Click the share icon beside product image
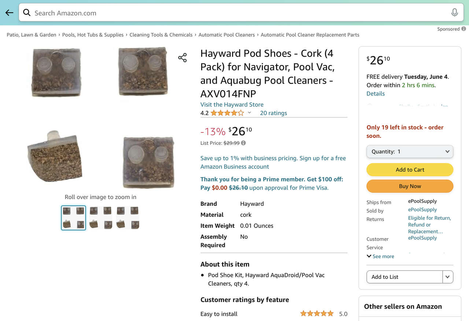This screenshot has height=321, width=469. (x=182, y=58)
